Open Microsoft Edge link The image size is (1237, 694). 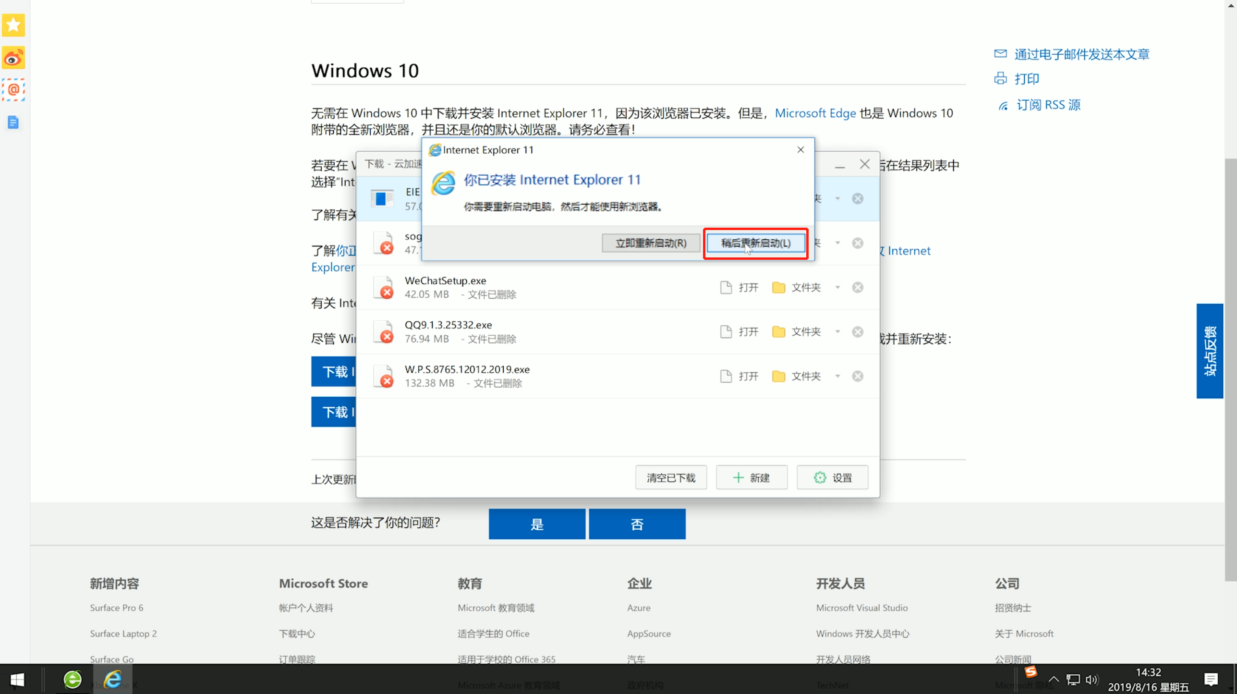tap(815, 113)
